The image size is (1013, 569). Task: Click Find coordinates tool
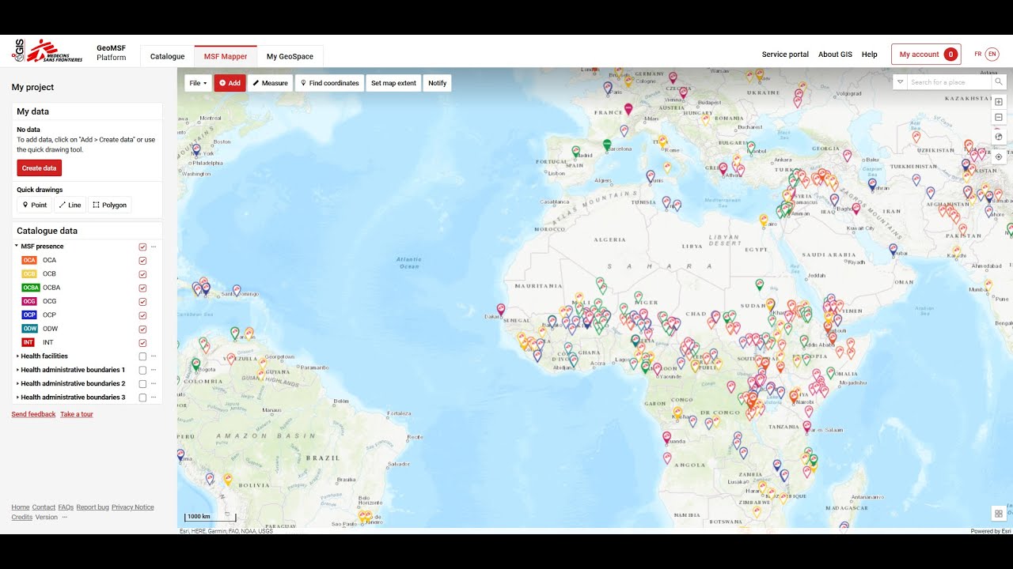point(330,83)
